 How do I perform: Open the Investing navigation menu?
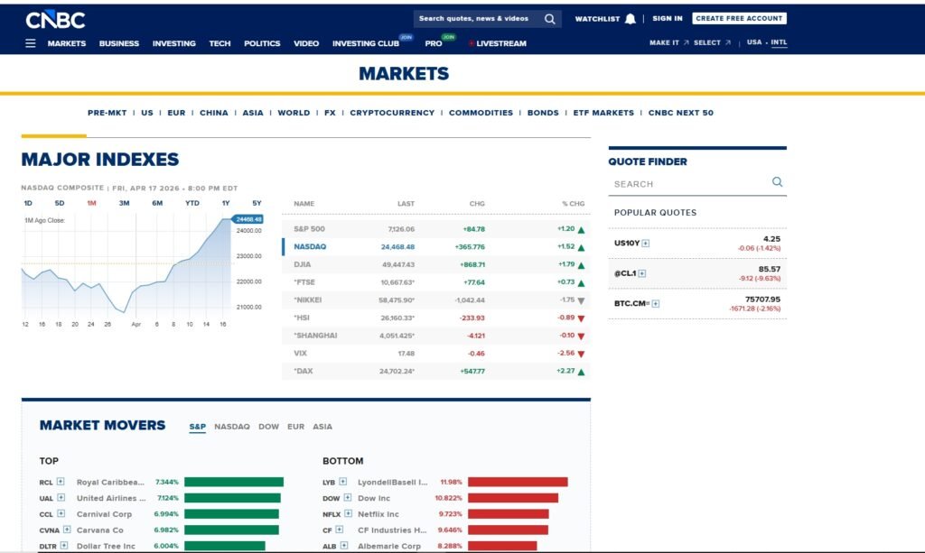coord(174,43)
